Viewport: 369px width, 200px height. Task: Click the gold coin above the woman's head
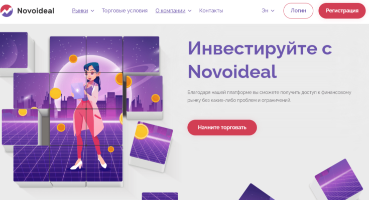pos(73,58)
